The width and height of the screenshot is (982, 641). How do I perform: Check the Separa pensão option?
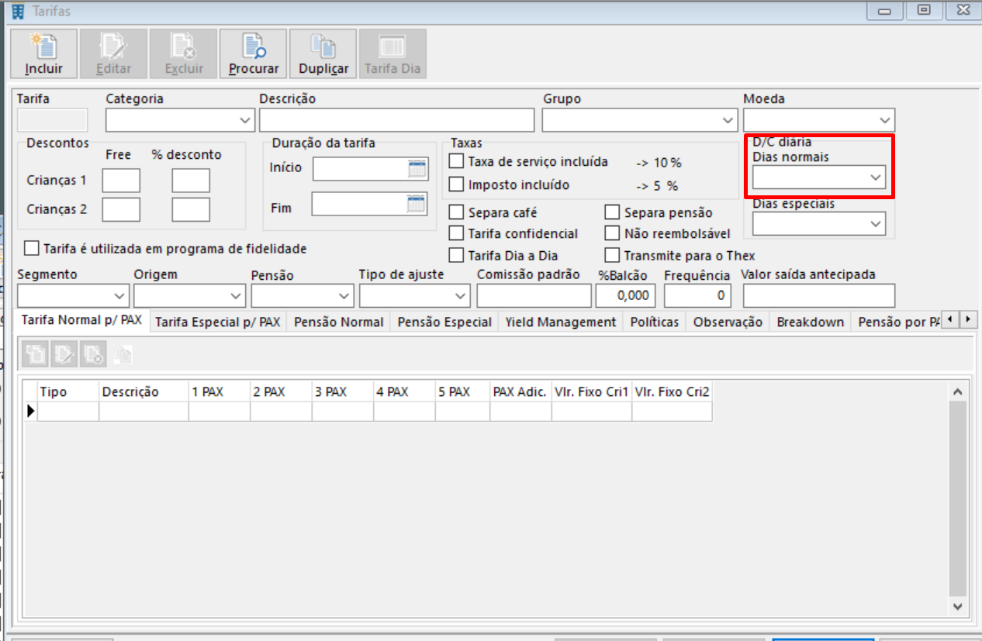pyautogui.click(x=612, y=212)
